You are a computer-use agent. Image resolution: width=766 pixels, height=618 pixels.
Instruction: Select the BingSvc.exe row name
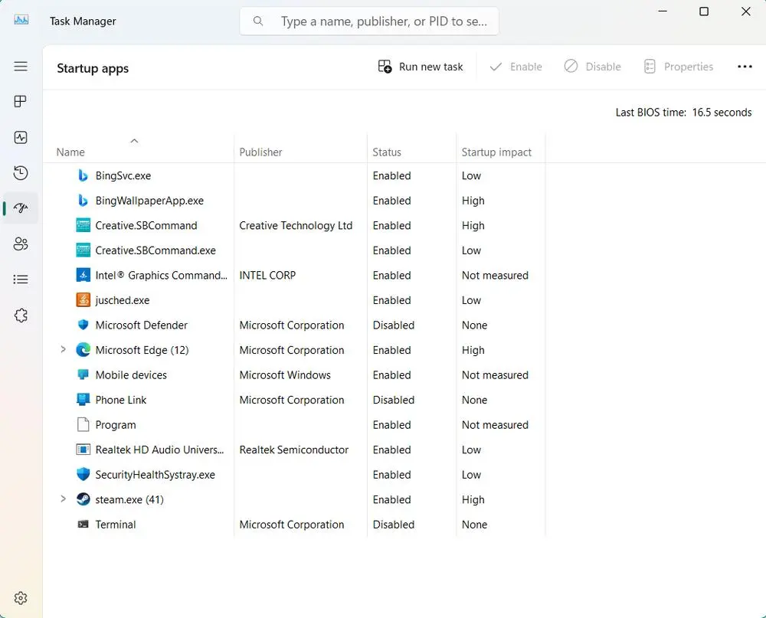click(x=123, y=176)
